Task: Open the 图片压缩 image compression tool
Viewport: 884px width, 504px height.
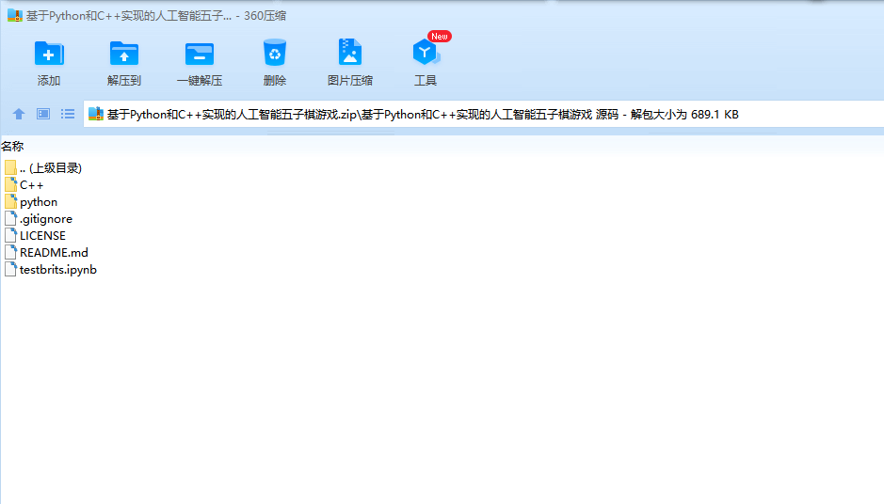Action: [x=349, y=53]
